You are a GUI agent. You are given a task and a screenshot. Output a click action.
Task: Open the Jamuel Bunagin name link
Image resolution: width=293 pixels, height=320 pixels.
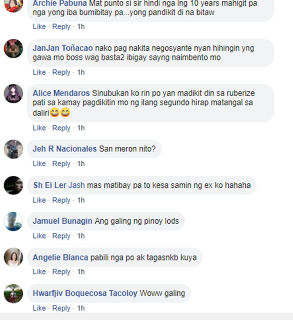tap(63, 221)
